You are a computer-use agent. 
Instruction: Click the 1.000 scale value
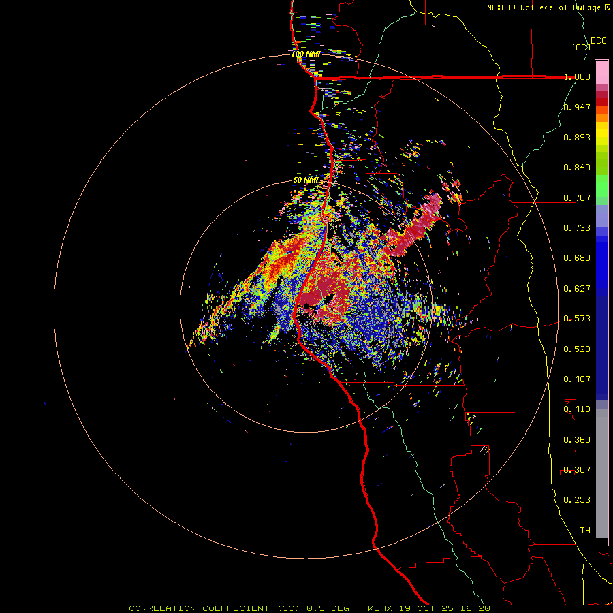(577, 76)
